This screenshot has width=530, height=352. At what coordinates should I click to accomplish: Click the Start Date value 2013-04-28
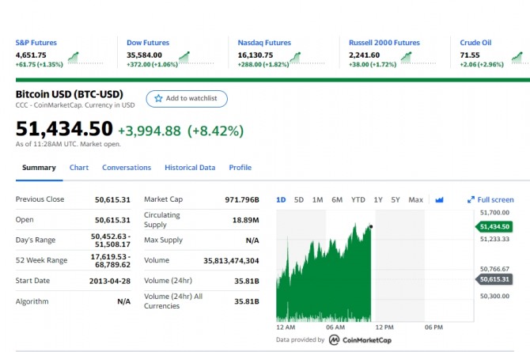(110, 281)
